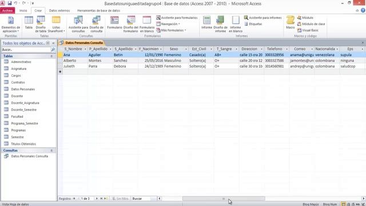Screen dimensions: 366x206
Task: Click the navigation pane search field
Action: click(x=26, y=50)
